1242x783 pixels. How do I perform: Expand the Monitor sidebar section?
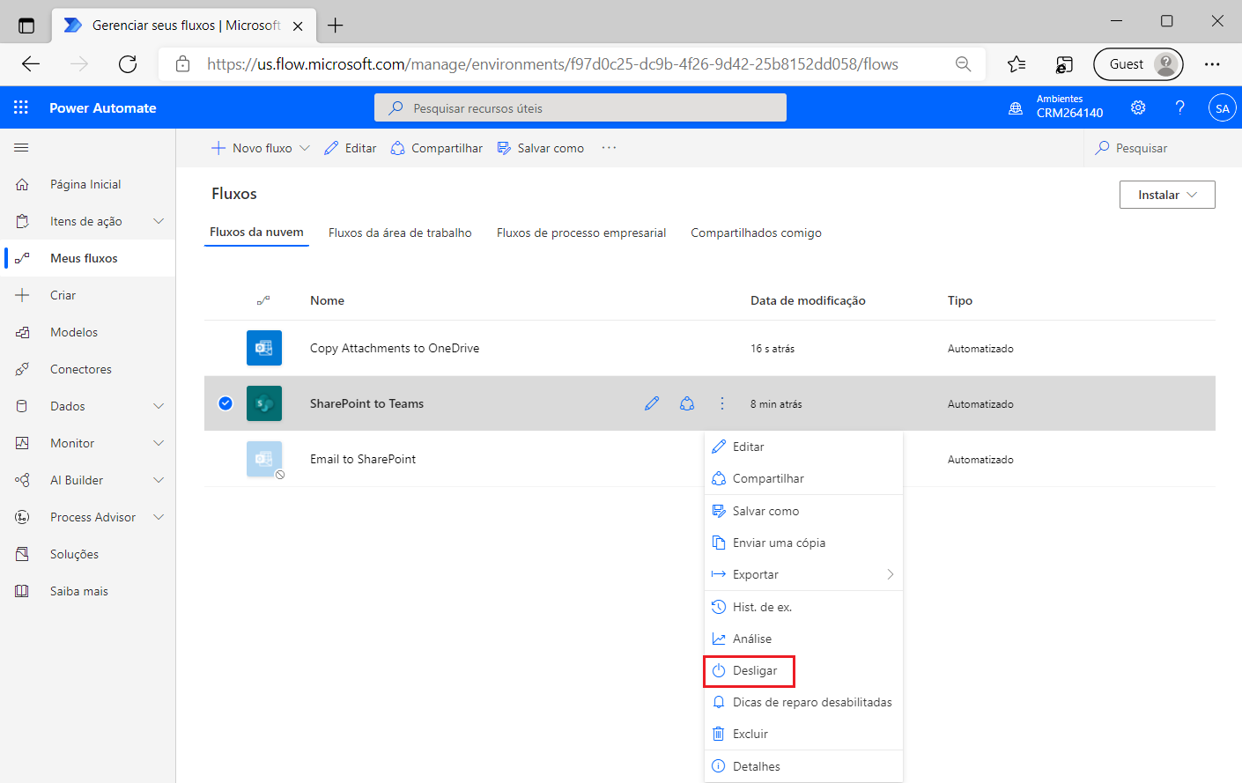tap(159, 443)
